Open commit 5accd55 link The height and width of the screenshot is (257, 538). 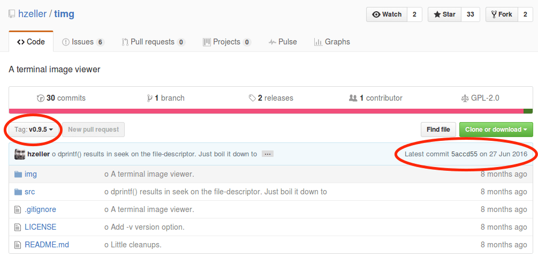tap(464, 154)
